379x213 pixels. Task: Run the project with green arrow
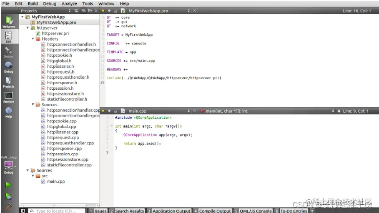click(x=8, y=185)
